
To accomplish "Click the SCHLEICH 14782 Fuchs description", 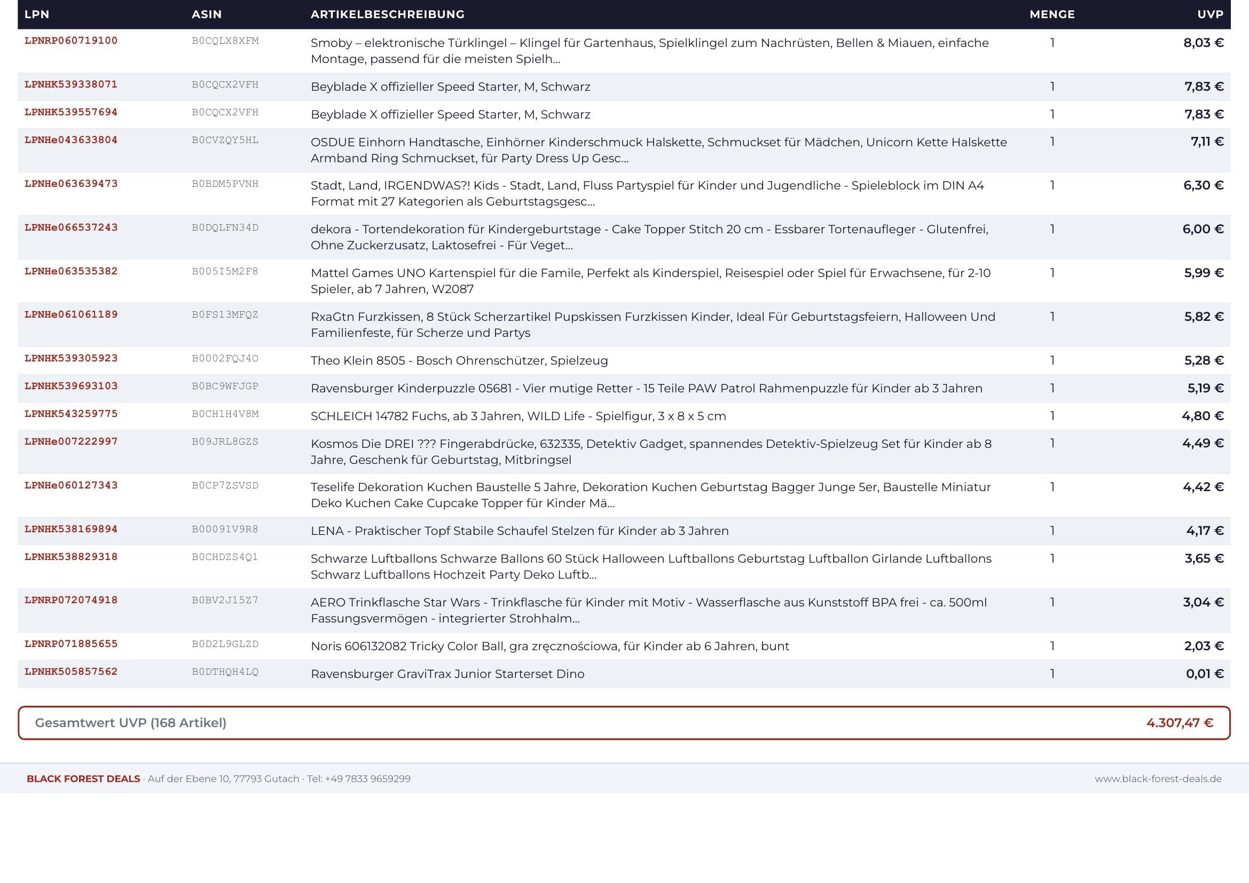I will tap(519, 416).
